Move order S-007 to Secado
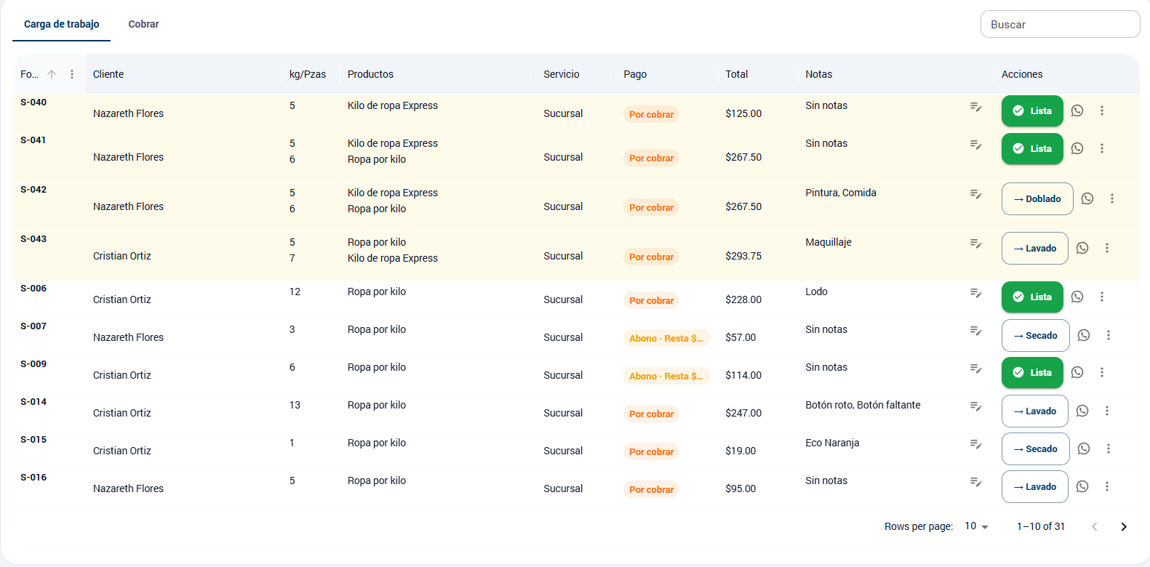Viewport: 1150px width, 567px height. 1035,335
